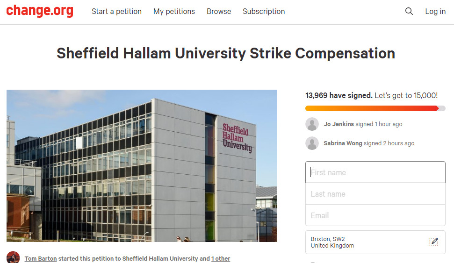The height and width of the screenshot is (263, 454).
Task: Click into the Email field
Action: pos(375,215)
